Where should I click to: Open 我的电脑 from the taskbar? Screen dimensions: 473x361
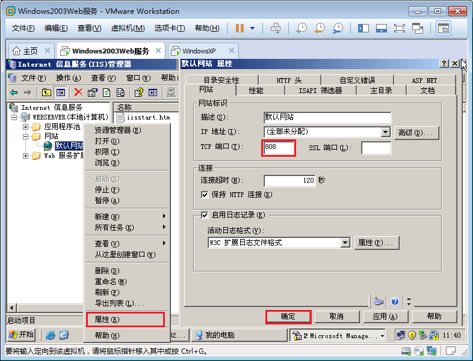click(240, 335)
